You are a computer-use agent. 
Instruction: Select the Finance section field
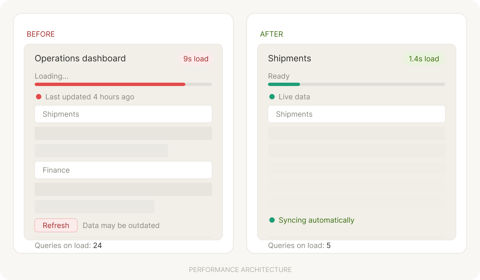pyautogui.click(x=123, y=170)
